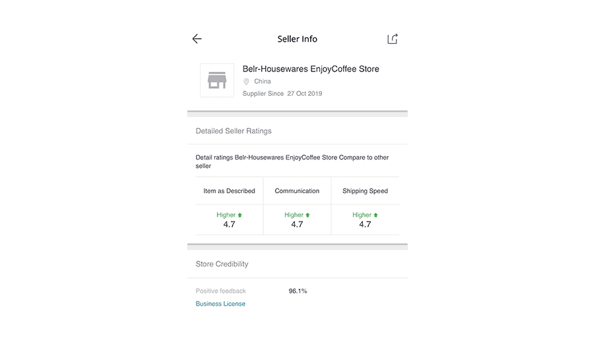Screen dimensions: 595x344
Task: Tap the share icon in header
Action: (x=392, y=39)
